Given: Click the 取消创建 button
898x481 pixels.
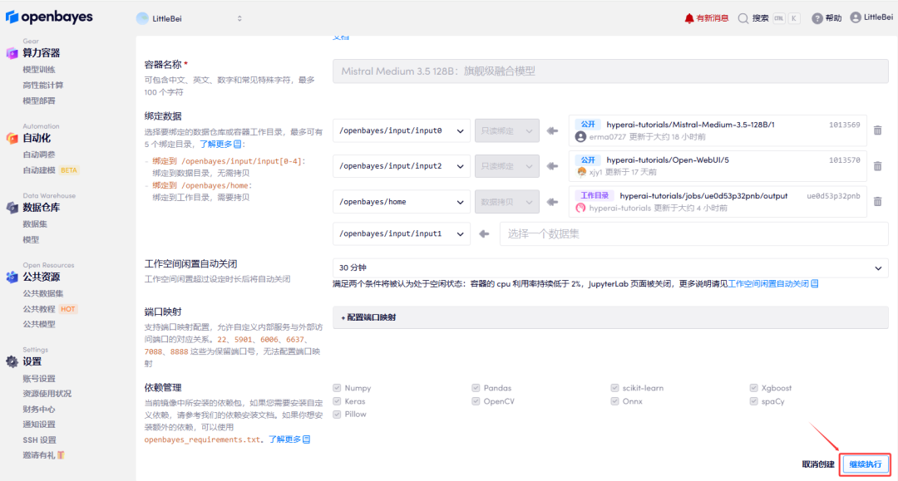Looking at the screenshot, I should [818, 464].
